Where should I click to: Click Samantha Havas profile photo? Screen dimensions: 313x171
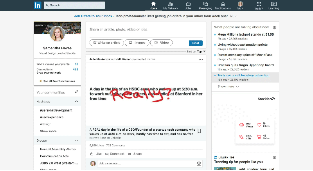coord(57,34)
